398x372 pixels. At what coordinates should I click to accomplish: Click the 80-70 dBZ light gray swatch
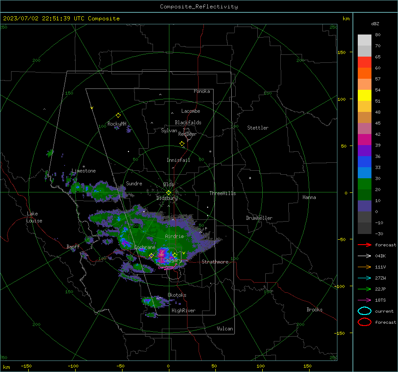click(364, 40)
